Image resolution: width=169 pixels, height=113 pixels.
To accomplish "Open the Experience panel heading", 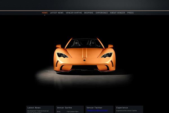I will pos(122,108).
